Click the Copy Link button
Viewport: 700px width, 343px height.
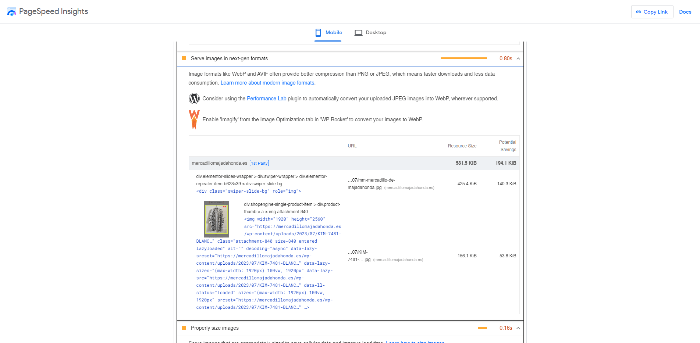(x=652, y=12)
